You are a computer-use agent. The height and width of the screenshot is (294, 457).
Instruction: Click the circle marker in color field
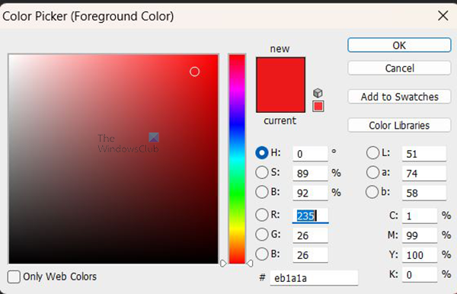194,72
